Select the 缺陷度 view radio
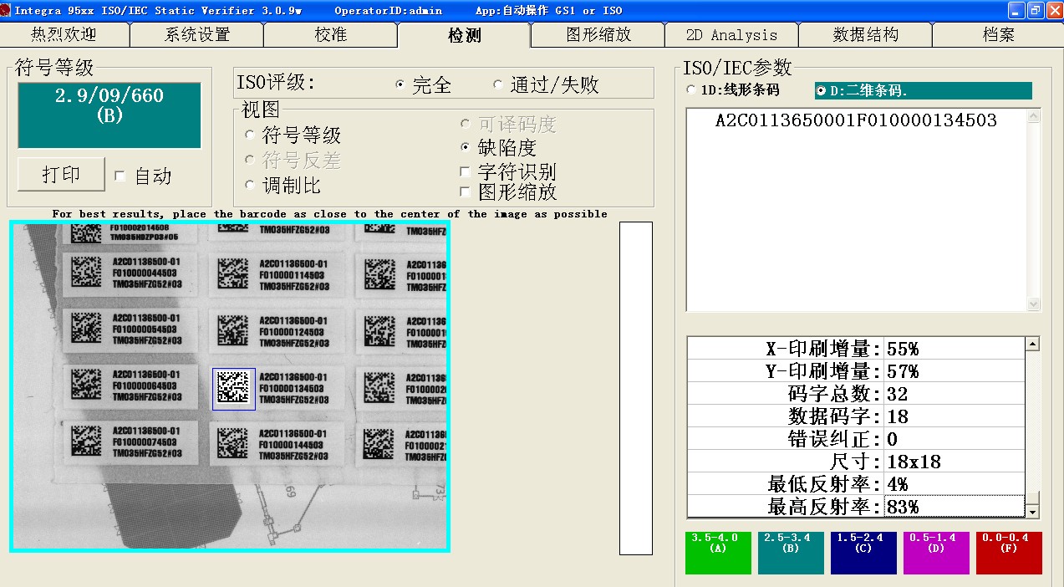The image size is (1064, 587). tap(466, 147)
